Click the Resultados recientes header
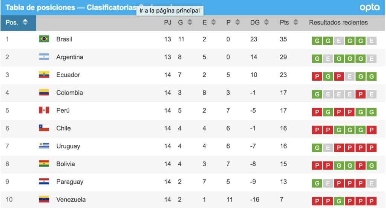The width and height of the screenshot is (386, 208). tap(338, 22)
